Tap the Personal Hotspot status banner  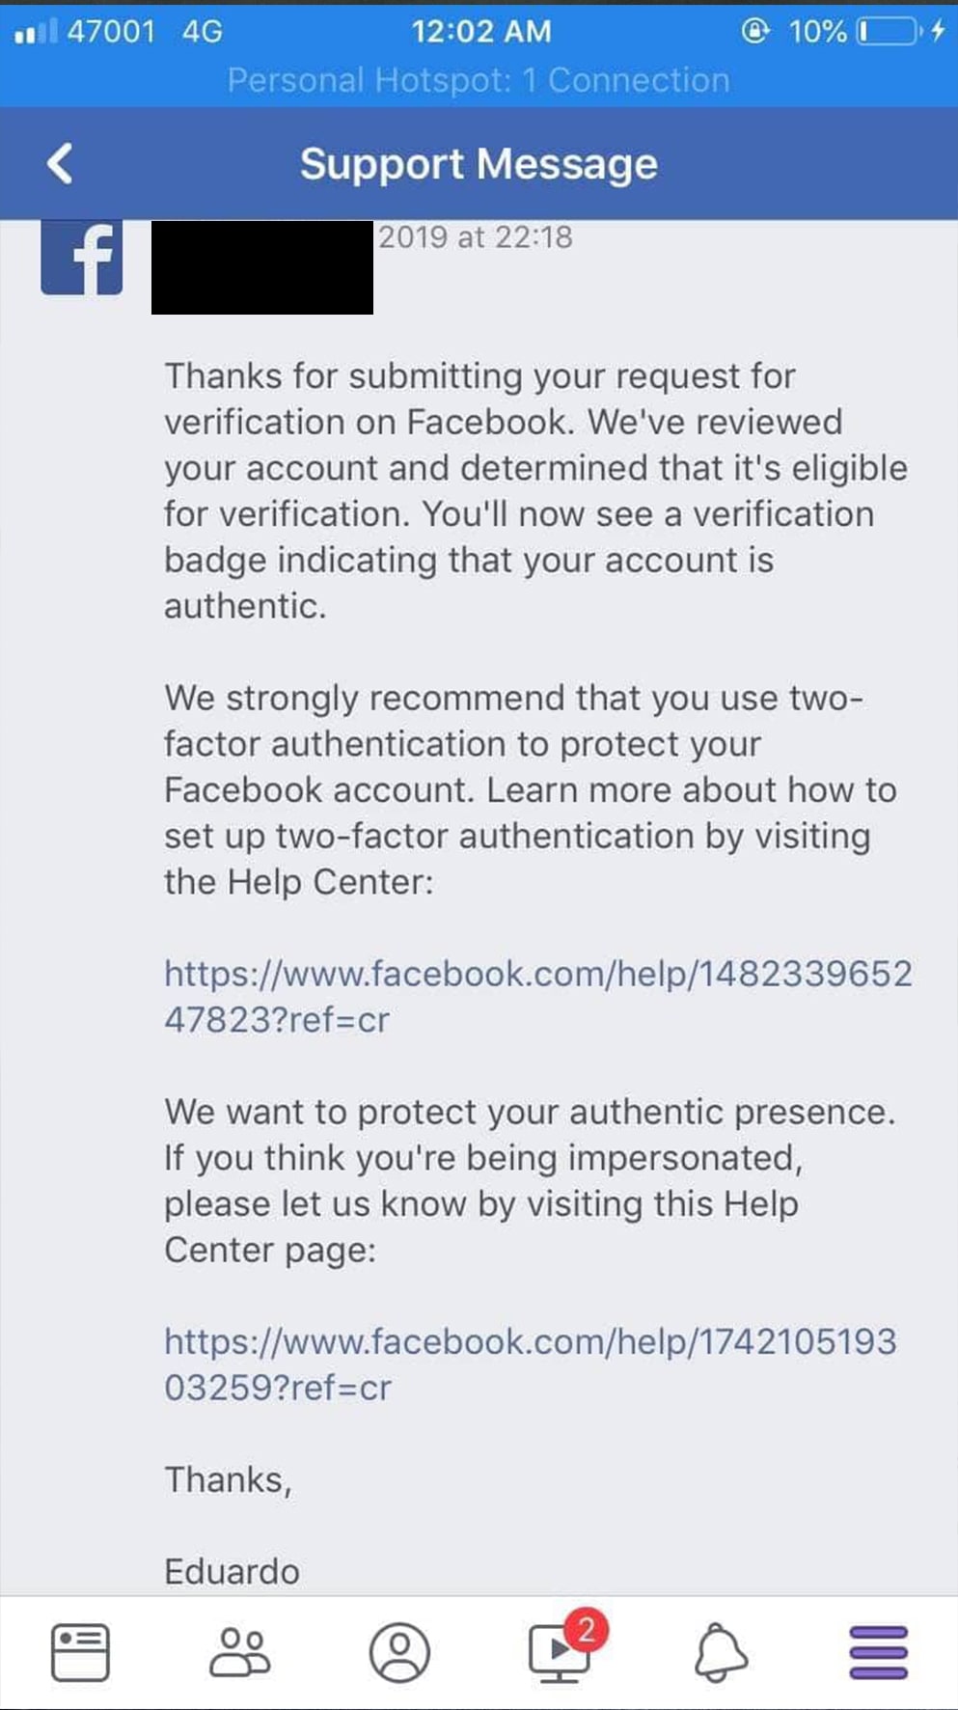pyautogui.click(x=479, y=80)
